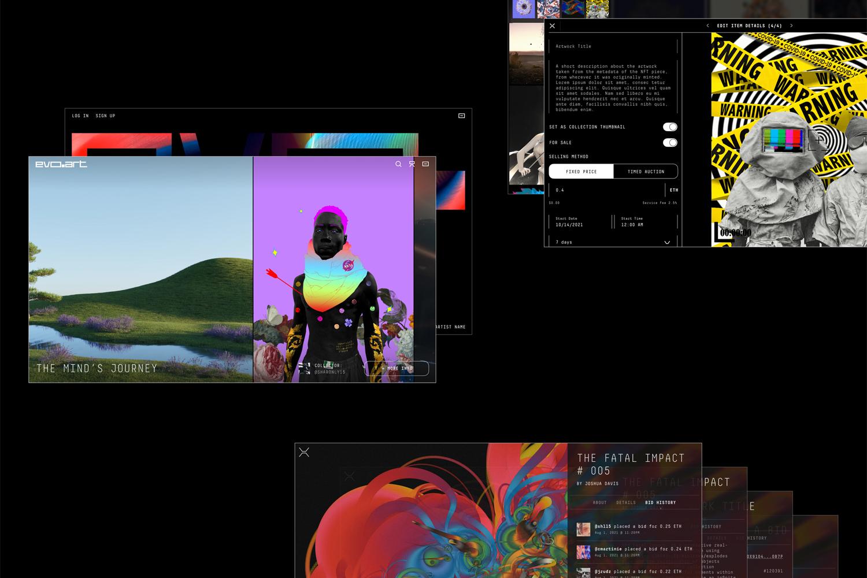The height and width of the screenshot is (578, 867).
Task: Switch to the About tab
Action: [600, 503]
